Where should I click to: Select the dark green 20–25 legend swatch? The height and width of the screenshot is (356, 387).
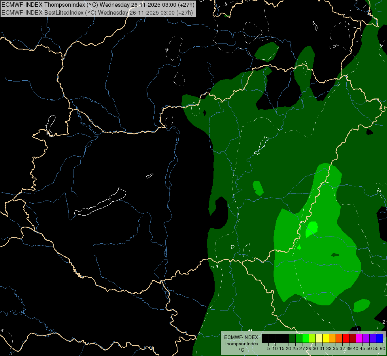292,339
